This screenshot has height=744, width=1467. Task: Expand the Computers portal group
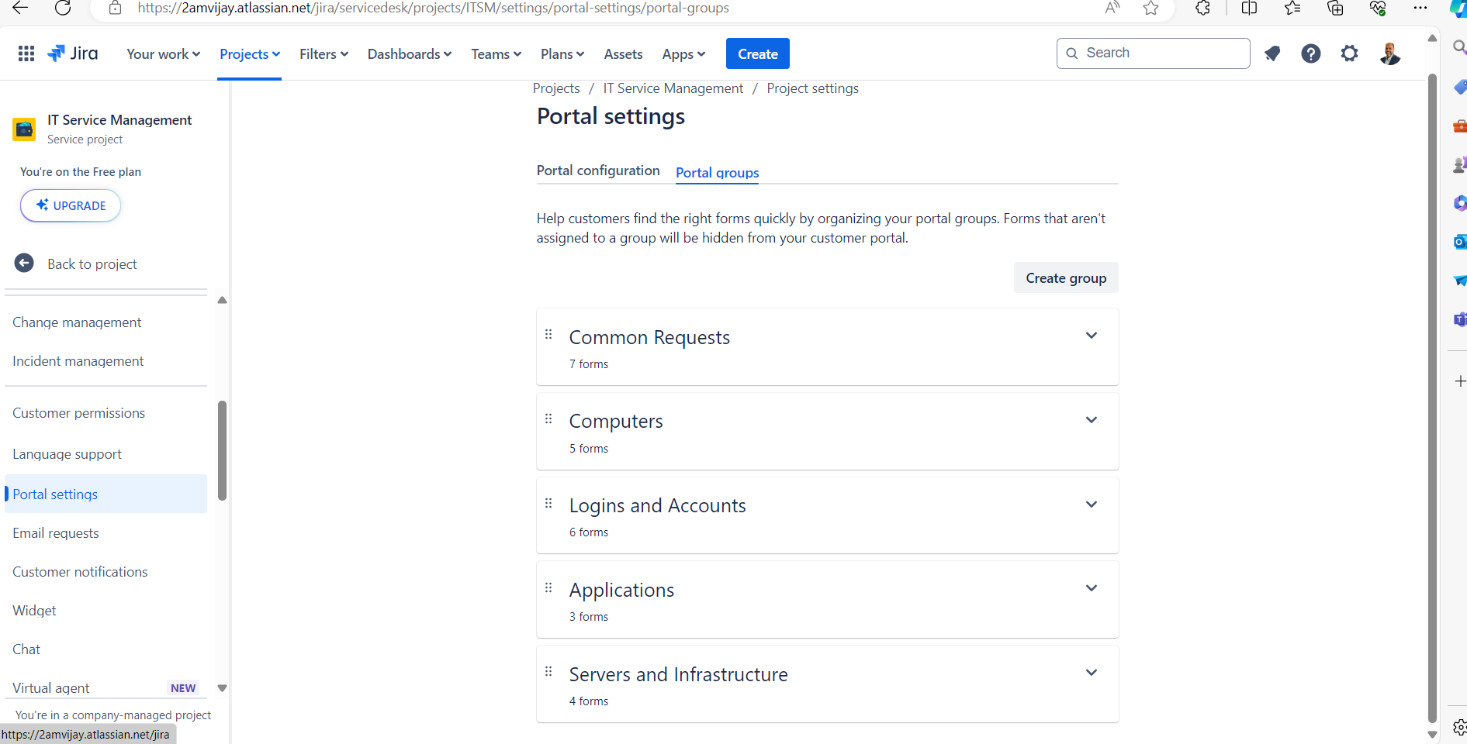1092,419
